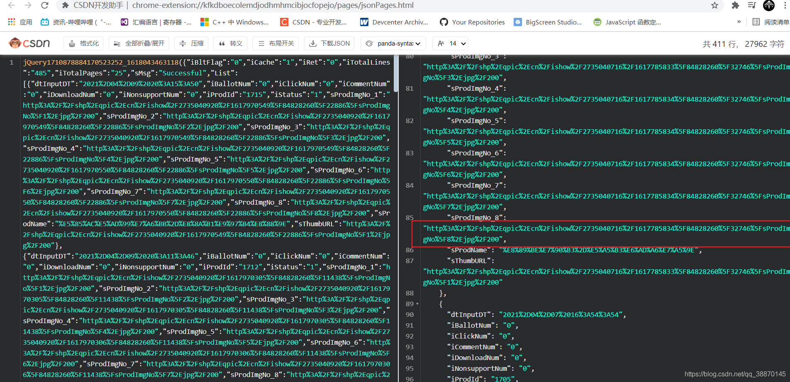Click the left pane vertical scrollbar
The image size is (790, 382).
(396, 73)
